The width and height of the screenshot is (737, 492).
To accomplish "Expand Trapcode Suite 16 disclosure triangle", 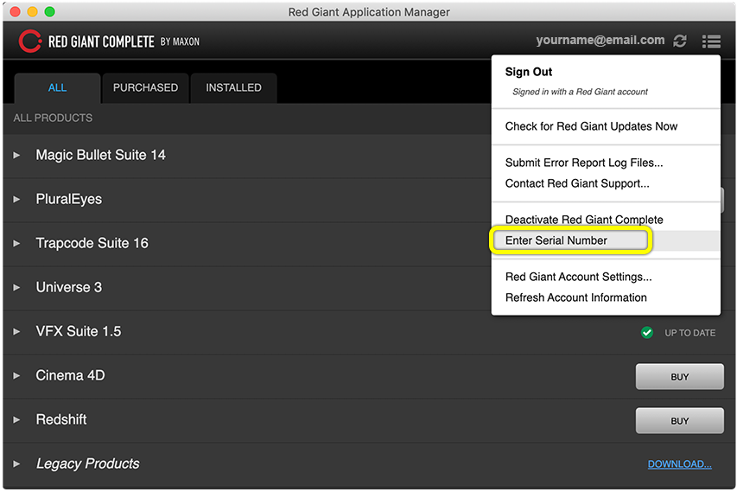I will pyautogui.click(x=16, y=243).
